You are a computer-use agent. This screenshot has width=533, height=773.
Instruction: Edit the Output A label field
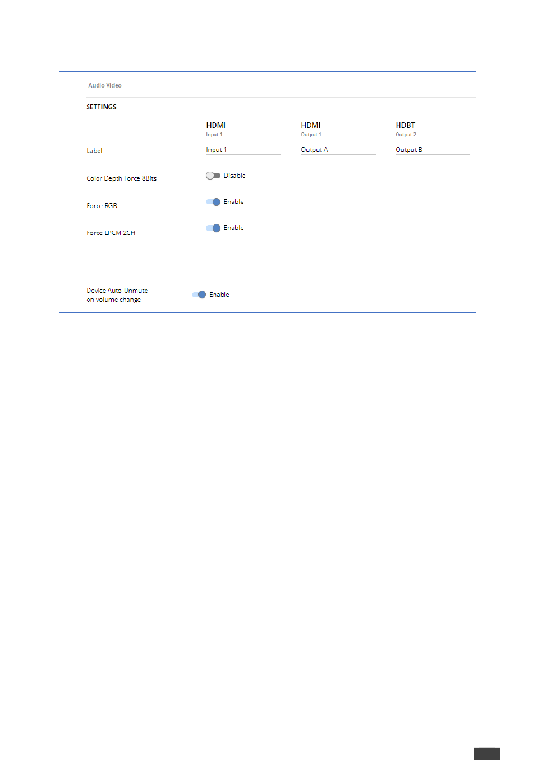coord(338,150)
